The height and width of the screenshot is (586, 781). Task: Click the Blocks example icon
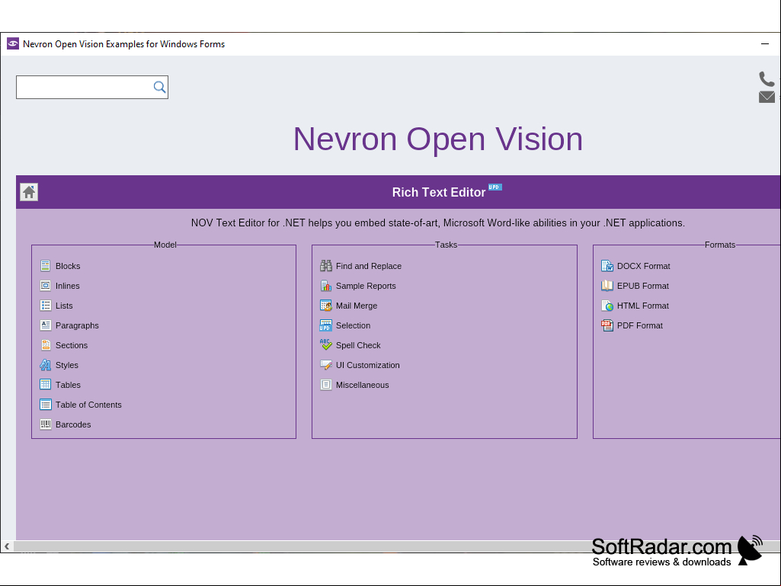coord(45,266)
